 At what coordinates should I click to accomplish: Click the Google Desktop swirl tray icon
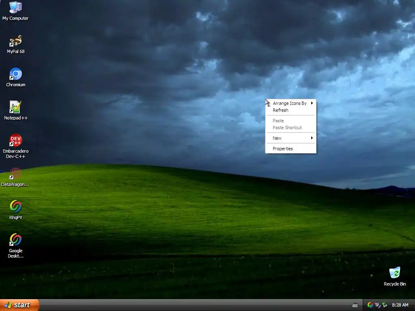tap(370, 305)
